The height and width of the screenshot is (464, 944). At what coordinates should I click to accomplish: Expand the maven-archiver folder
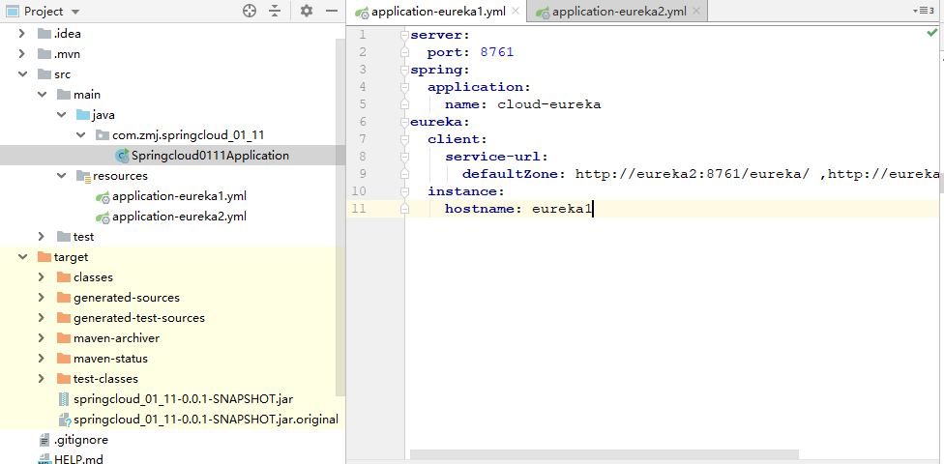click(x=42, y=338)
